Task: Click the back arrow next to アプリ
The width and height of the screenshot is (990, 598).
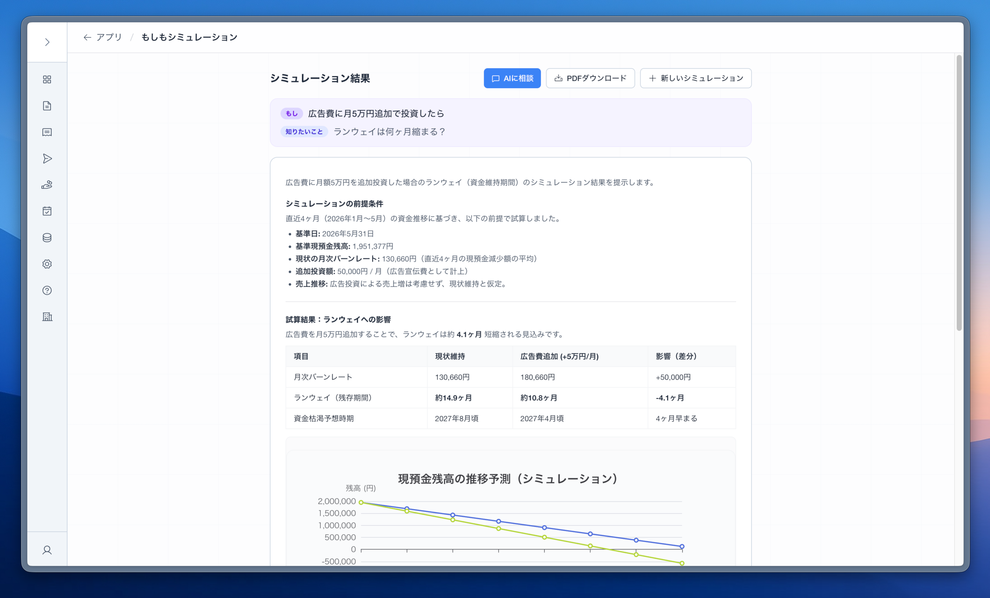Action: click(x=87, y=37)
